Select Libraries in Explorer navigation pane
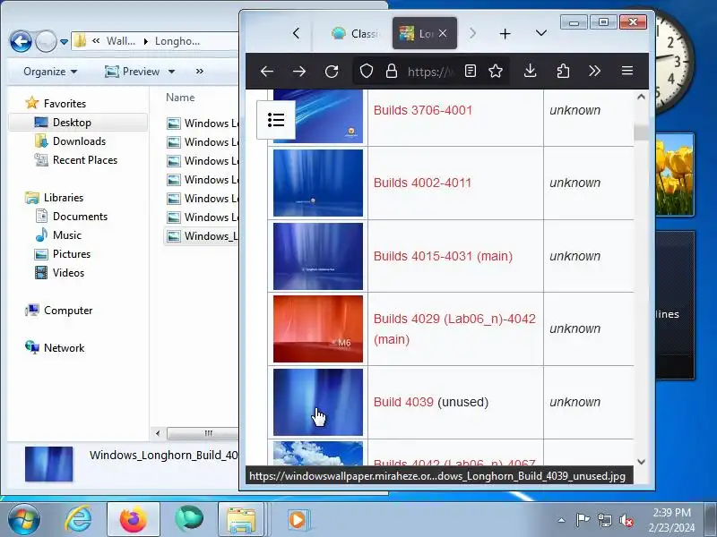 point(63,198)
